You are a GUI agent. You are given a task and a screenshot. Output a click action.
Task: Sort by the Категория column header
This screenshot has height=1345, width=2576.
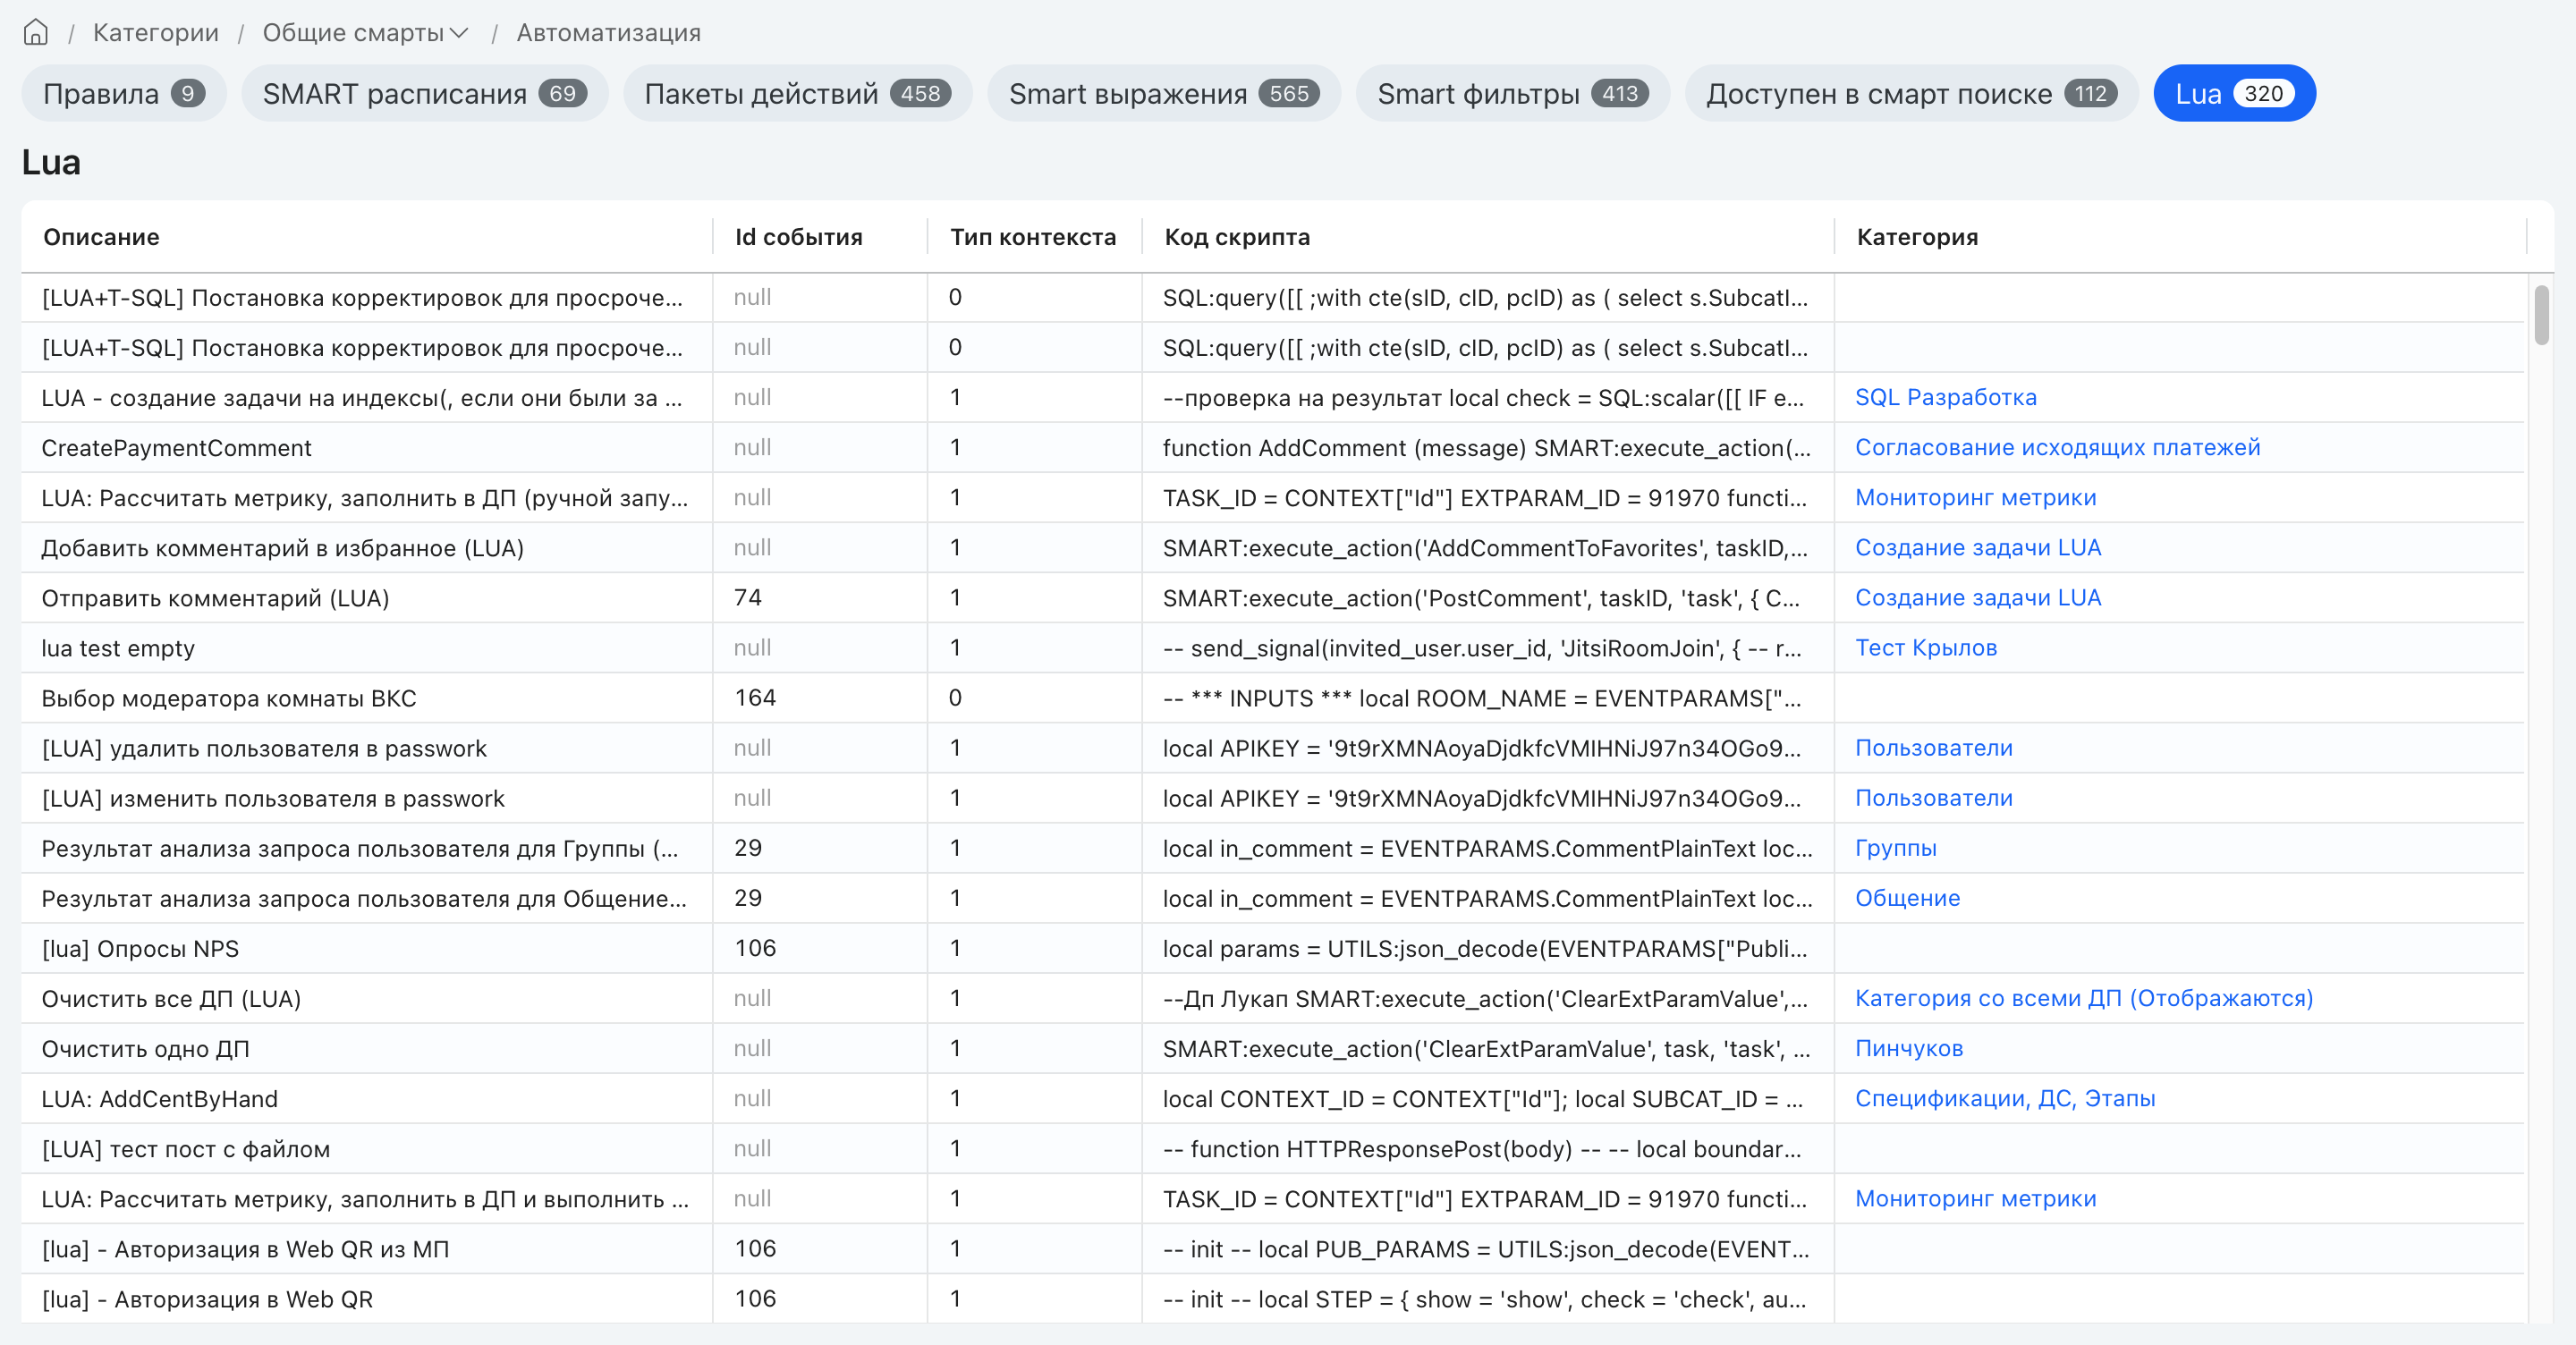[1917, 237]
